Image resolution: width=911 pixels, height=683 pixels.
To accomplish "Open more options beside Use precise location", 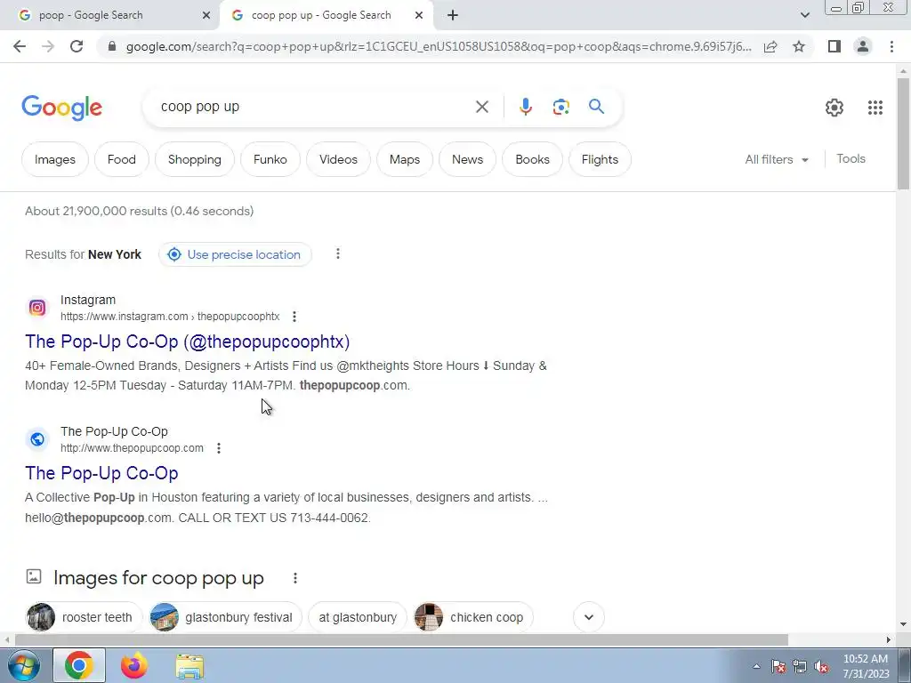I will tap(338, 253).
